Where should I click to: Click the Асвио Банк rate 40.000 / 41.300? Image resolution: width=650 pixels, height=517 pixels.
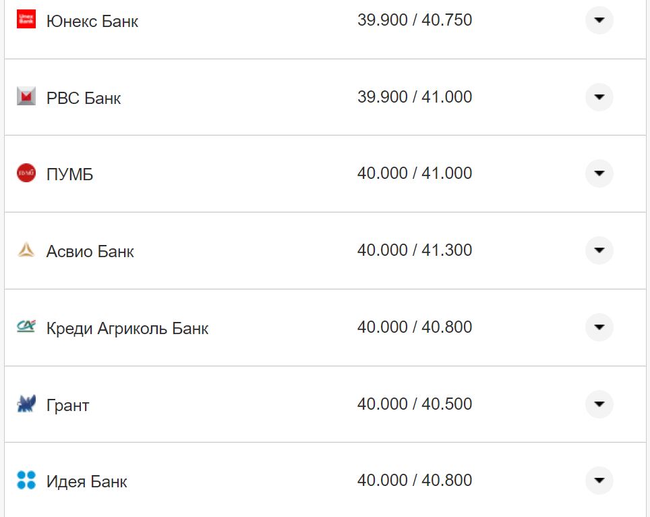click(414, 250)
